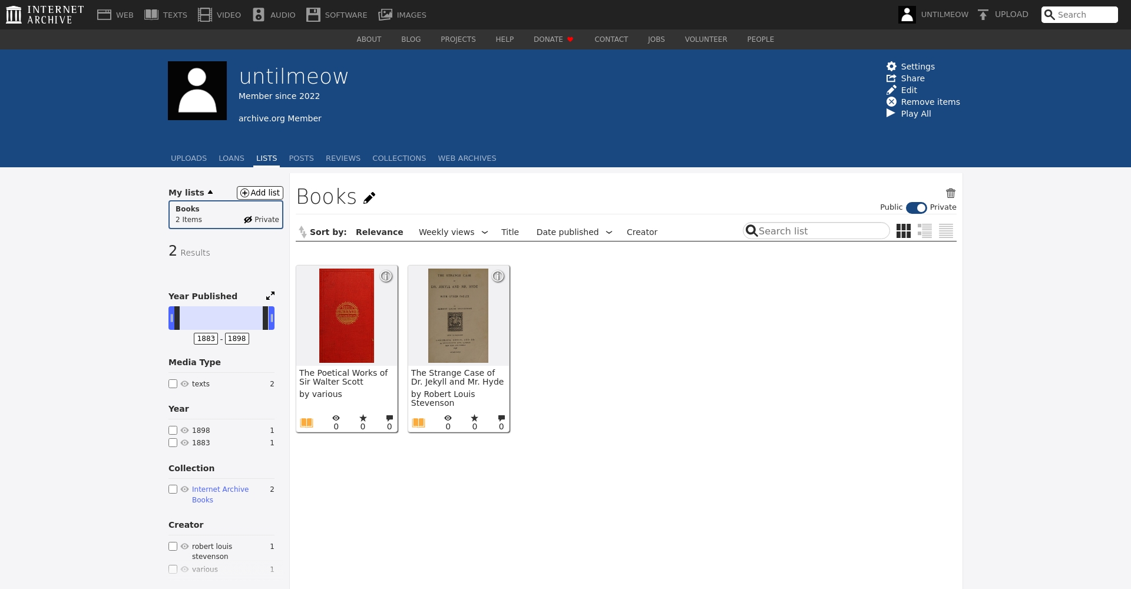Check the texts media type filter

pyautogui.click(x=173, y=384)
